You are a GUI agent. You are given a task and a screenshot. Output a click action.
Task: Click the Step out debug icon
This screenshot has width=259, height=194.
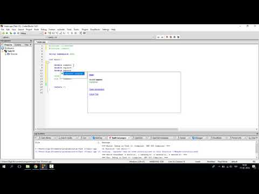tap(61, 33)
